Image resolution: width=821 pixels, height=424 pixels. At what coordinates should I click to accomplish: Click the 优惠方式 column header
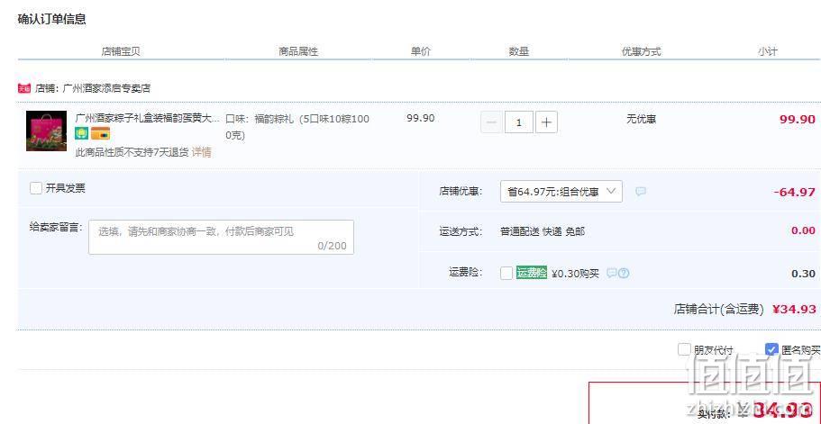642,51
